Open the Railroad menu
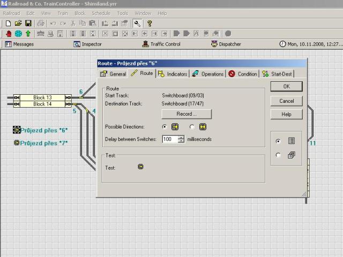This screenshot has width=343, height=257. coord(12,13)
